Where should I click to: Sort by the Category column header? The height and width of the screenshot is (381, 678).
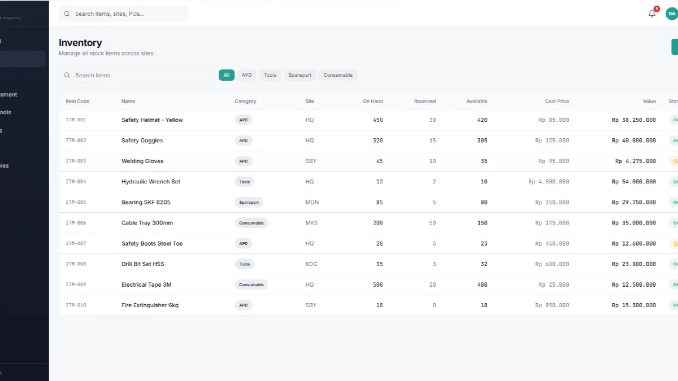click(245, 101)
